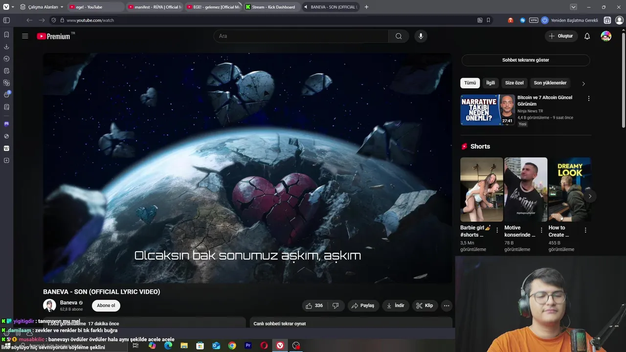Select the Son yüklenenler filter chip
Viewport: 626px width, 352px height.
coord(550,83)
